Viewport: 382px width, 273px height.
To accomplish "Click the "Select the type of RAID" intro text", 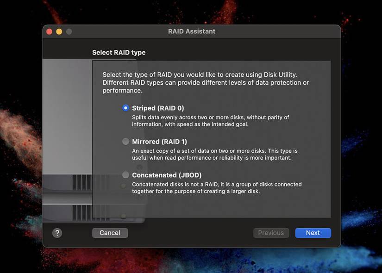I will (x=206, y=82).
